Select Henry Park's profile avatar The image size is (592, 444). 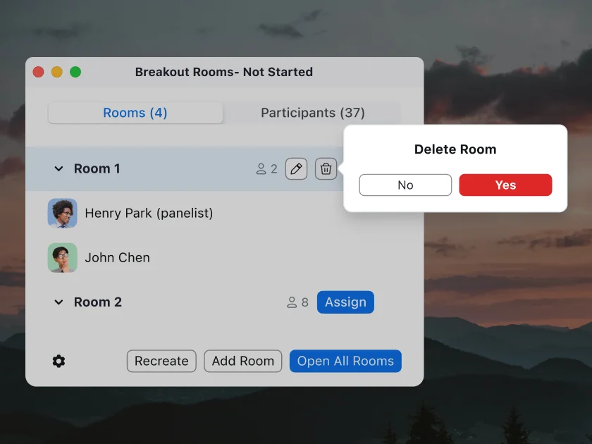(x=63, y=213)
